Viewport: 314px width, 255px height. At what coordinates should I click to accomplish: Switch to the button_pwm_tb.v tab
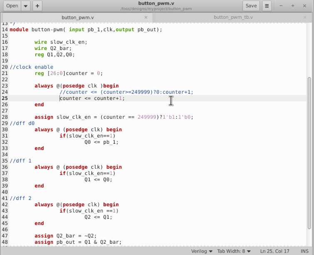click(x=233, y=17)
